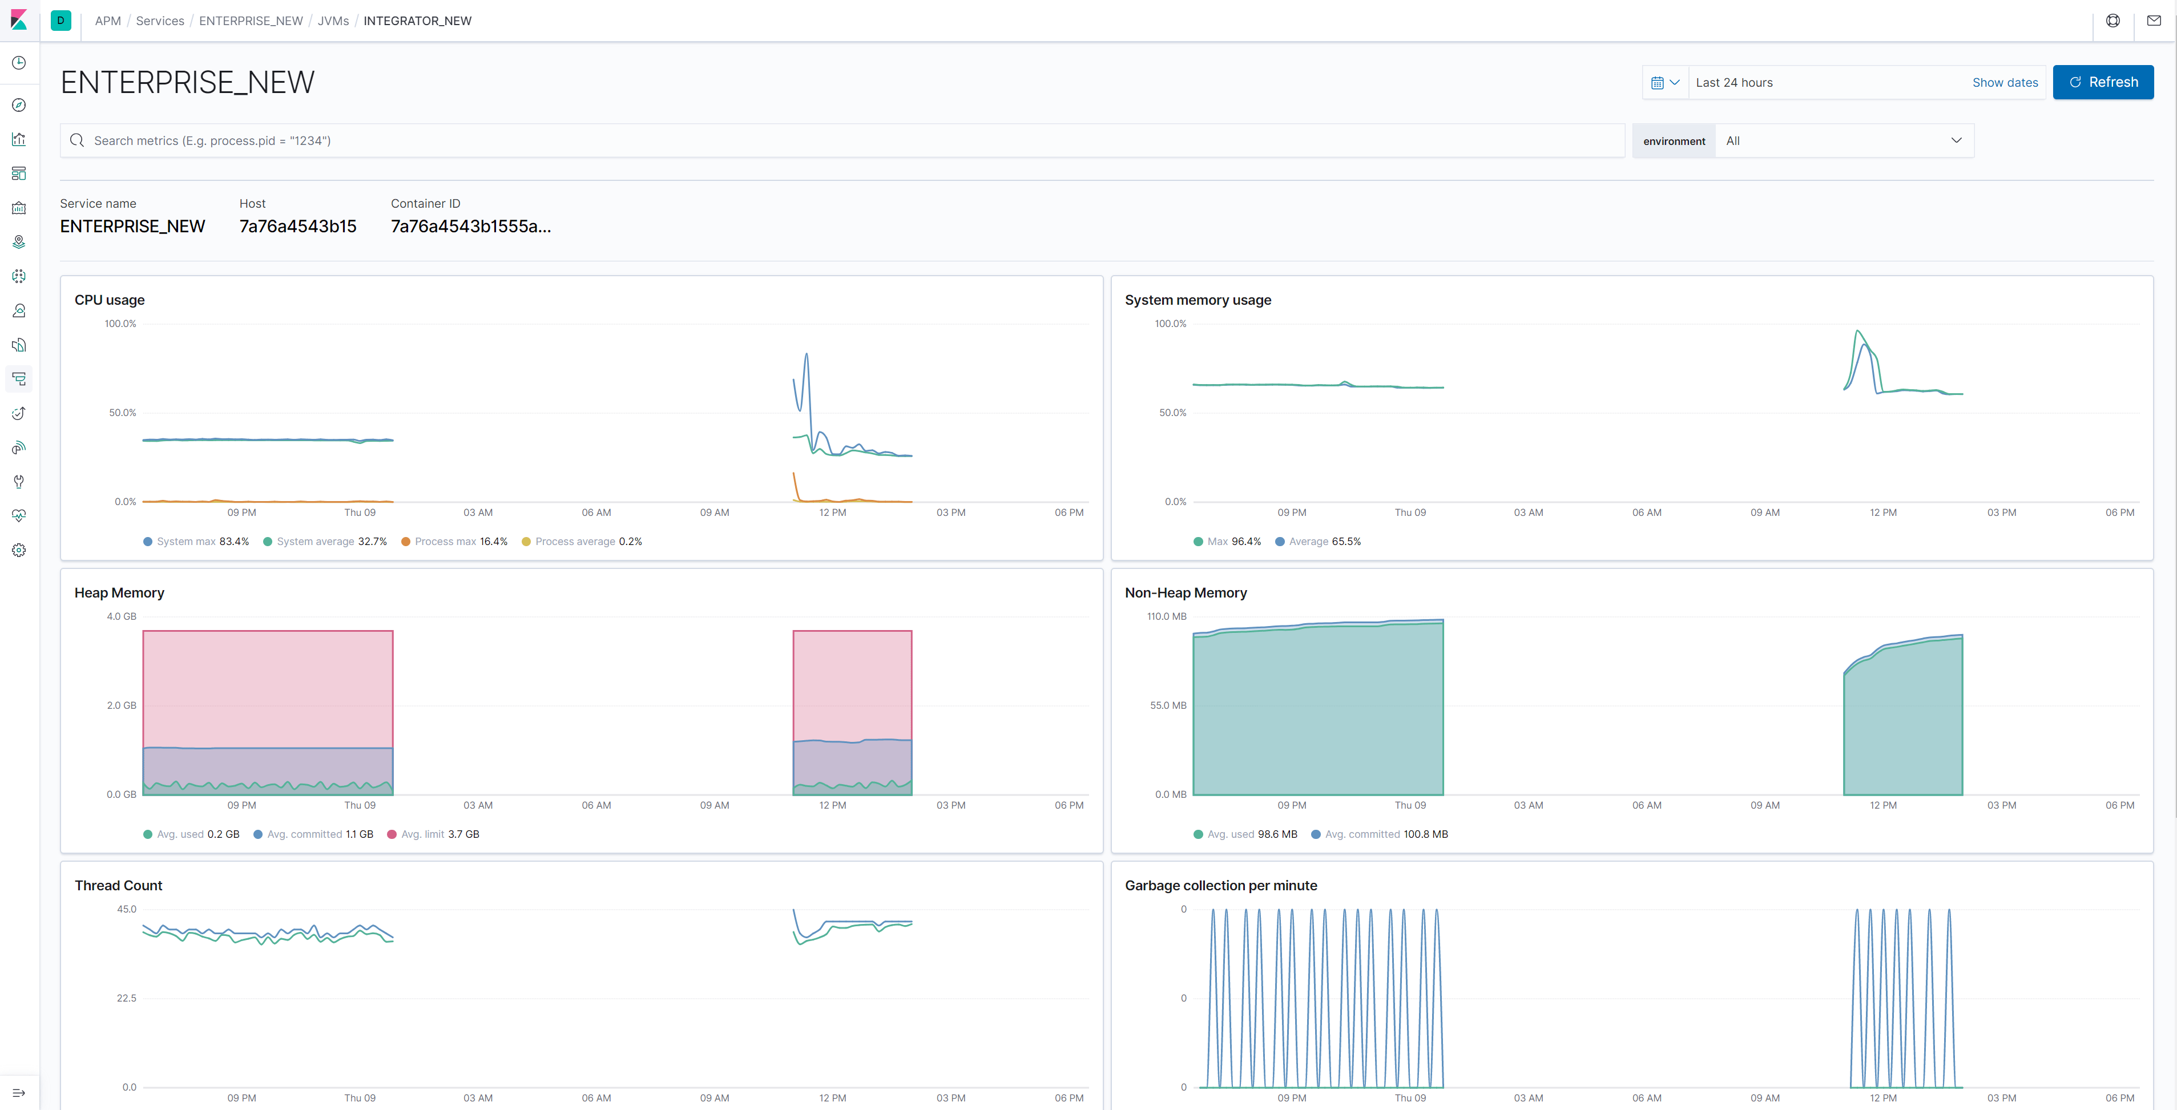Open the Maps pin icon in sidebar
Image resolution: width=2177 pixels, height=1110 pixels.
19,241
